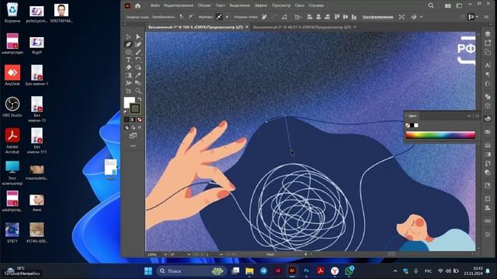497x279 pixels.
Task: Open Telegram from the taskbar
Action: (263, 271)
